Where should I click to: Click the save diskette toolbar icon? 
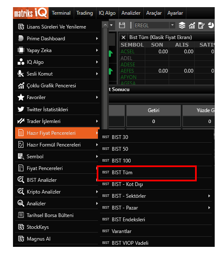coord(122,25)
